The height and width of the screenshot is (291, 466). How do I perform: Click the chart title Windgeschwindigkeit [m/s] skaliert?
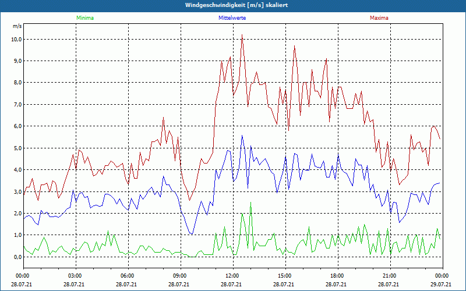coord(236,5)
